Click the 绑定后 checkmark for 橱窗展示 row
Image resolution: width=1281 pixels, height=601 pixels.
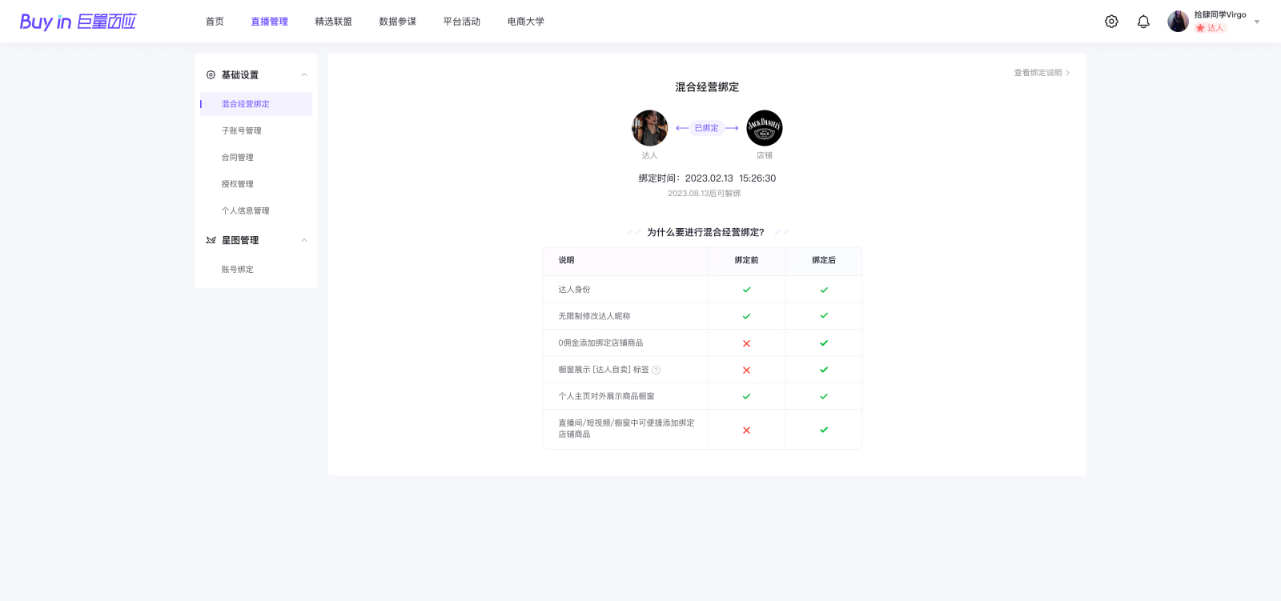coord(824,370)
